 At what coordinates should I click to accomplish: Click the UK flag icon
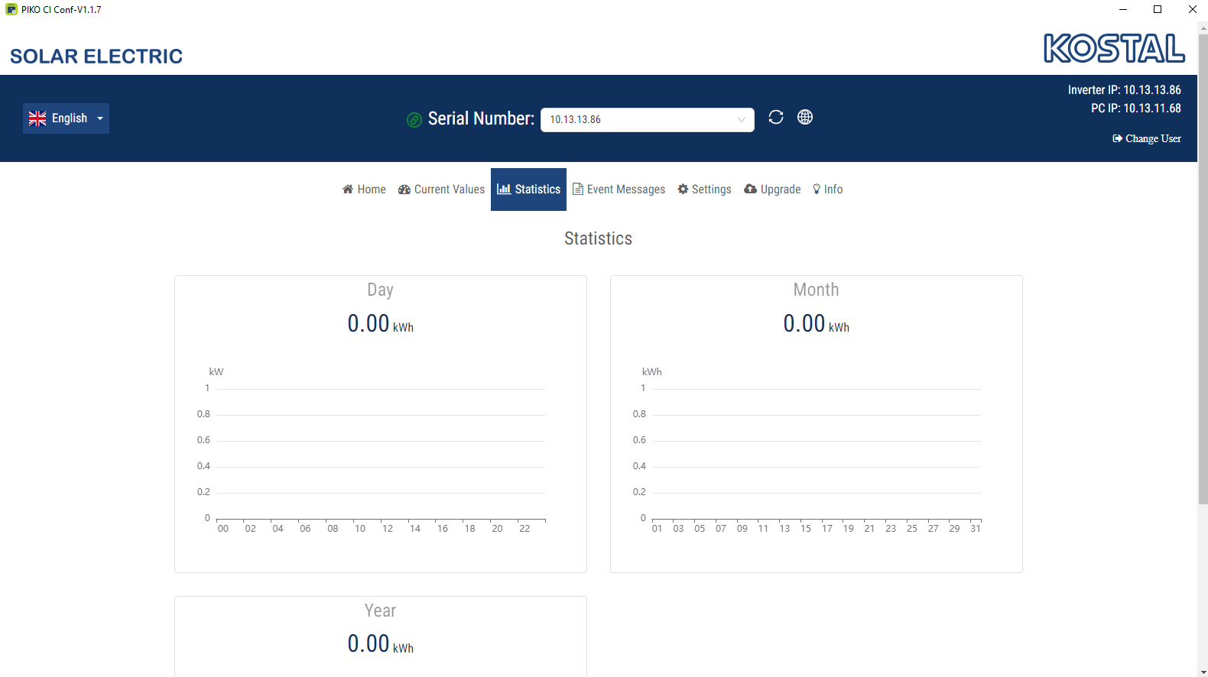pos(37,118)
